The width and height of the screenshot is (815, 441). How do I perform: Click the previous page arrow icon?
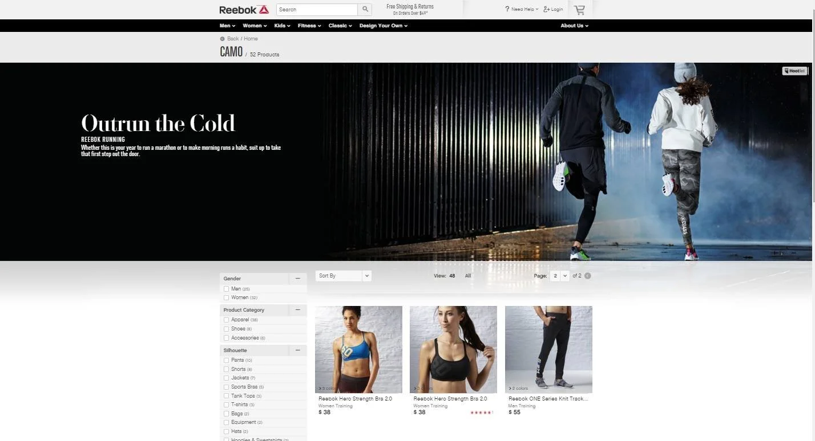588,276
